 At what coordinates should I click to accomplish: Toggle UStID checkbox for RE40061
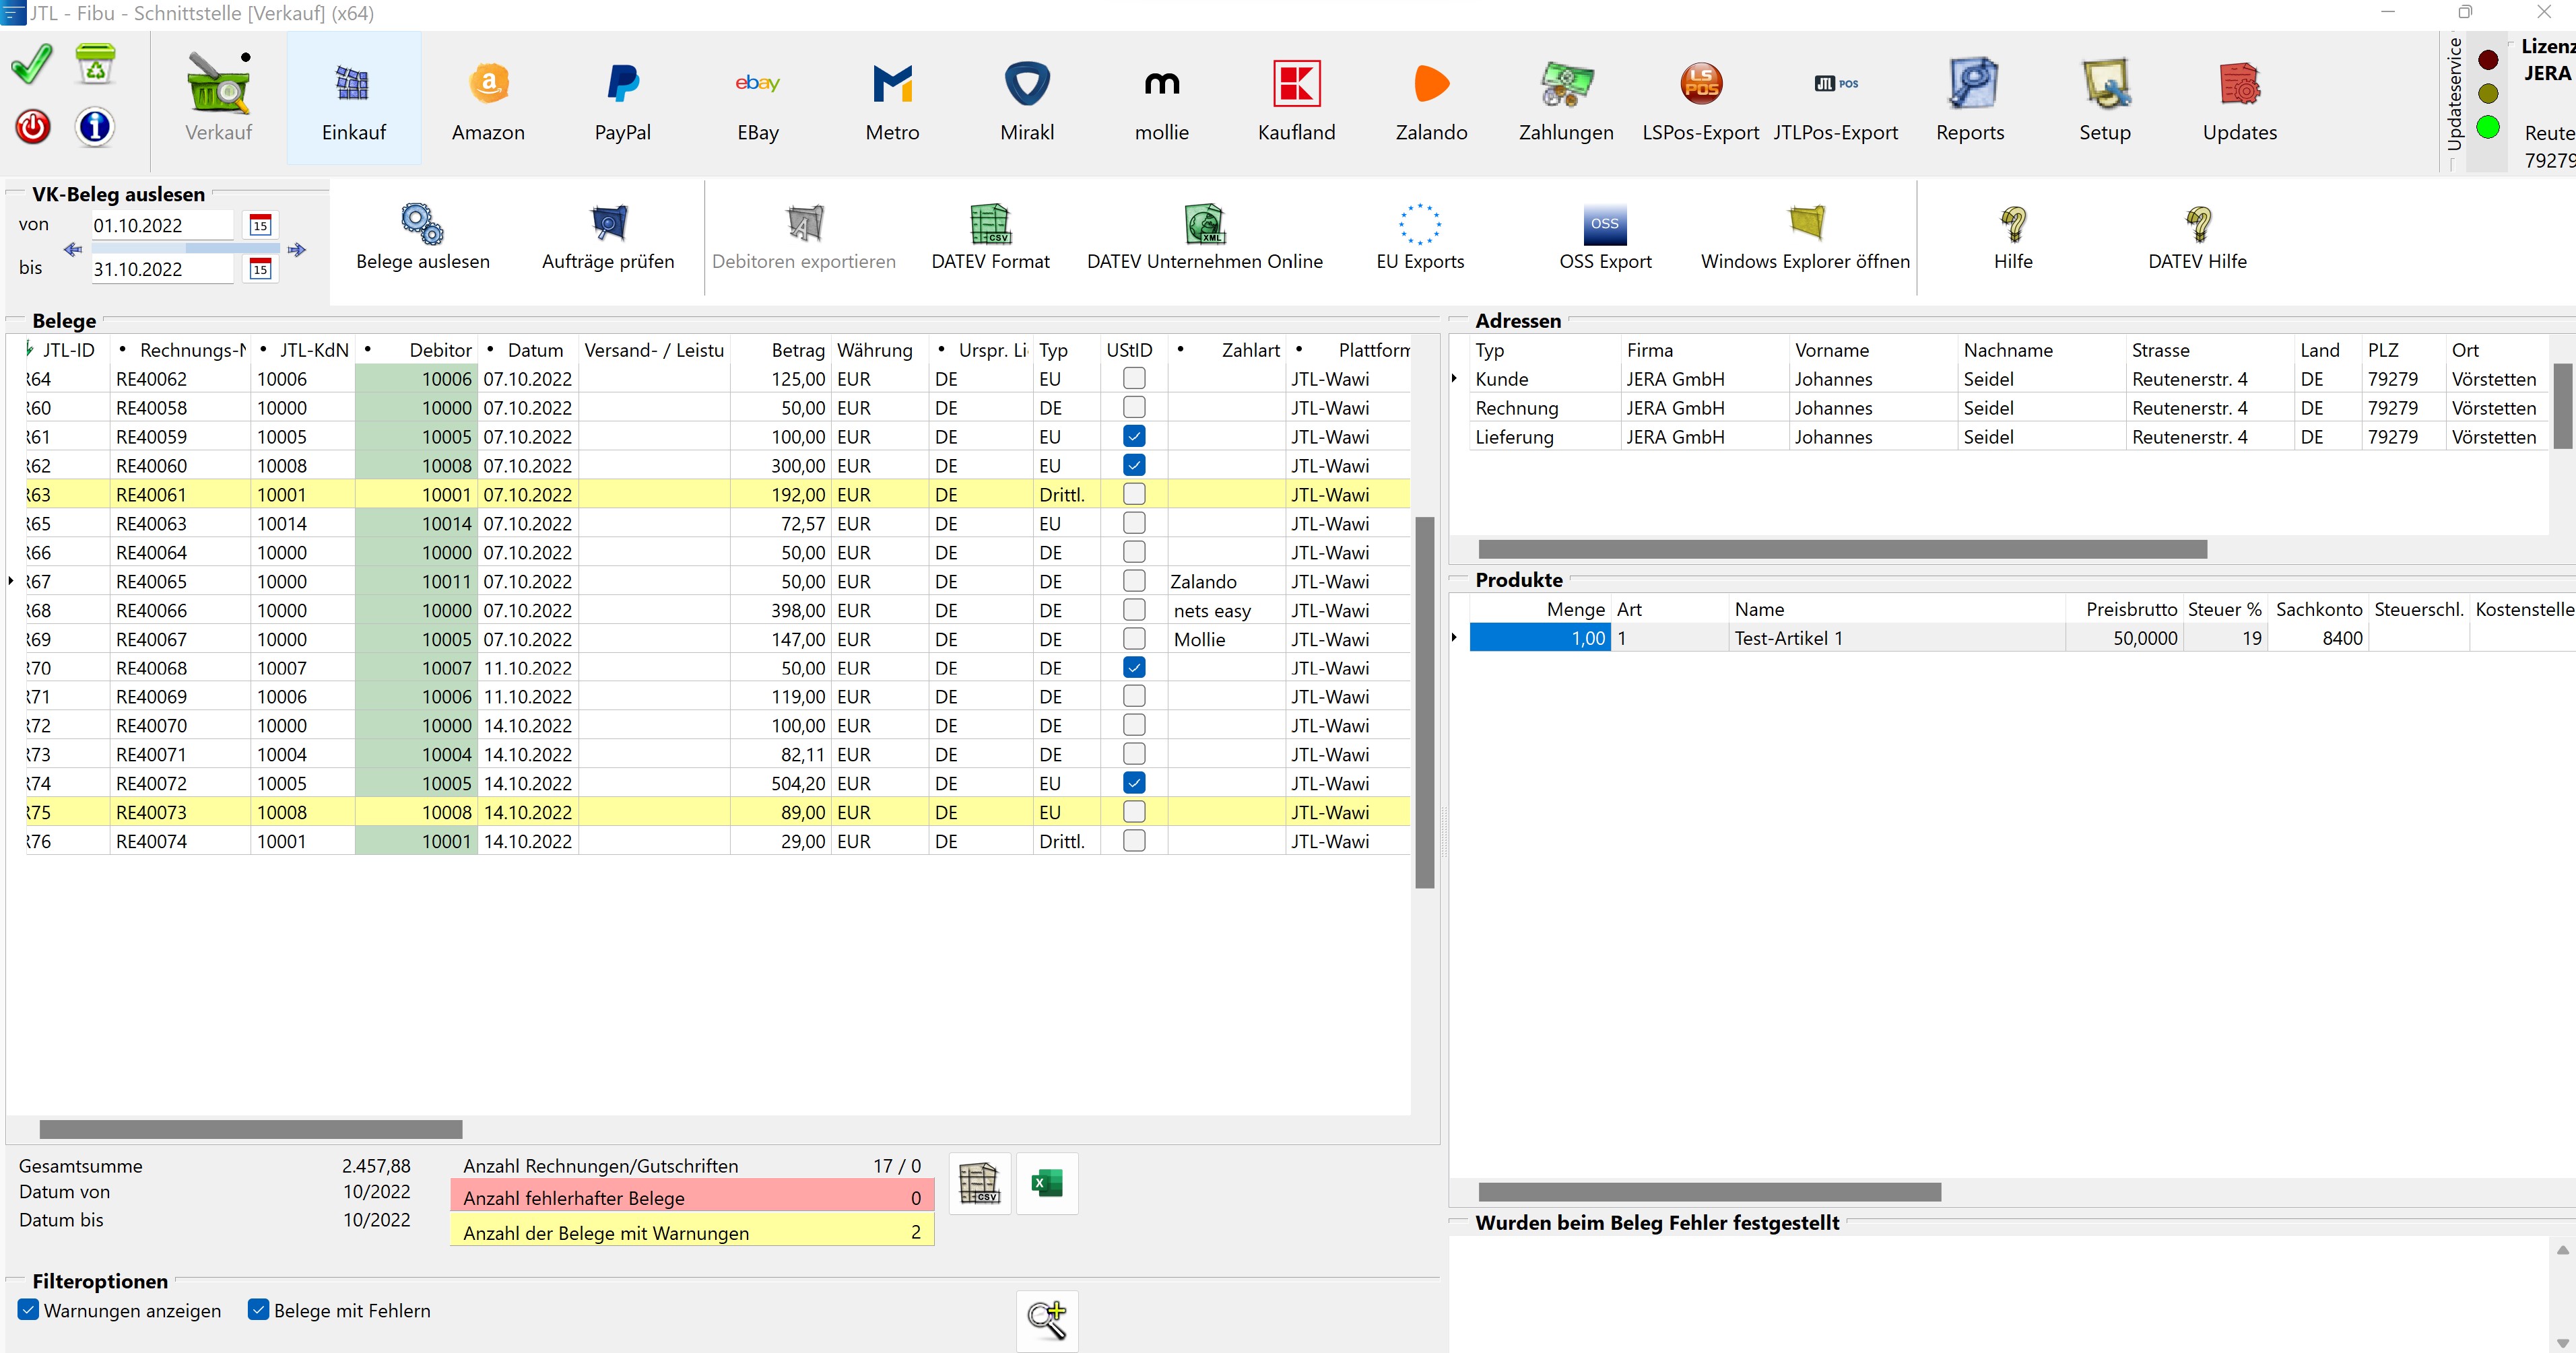click(1134, 495)
